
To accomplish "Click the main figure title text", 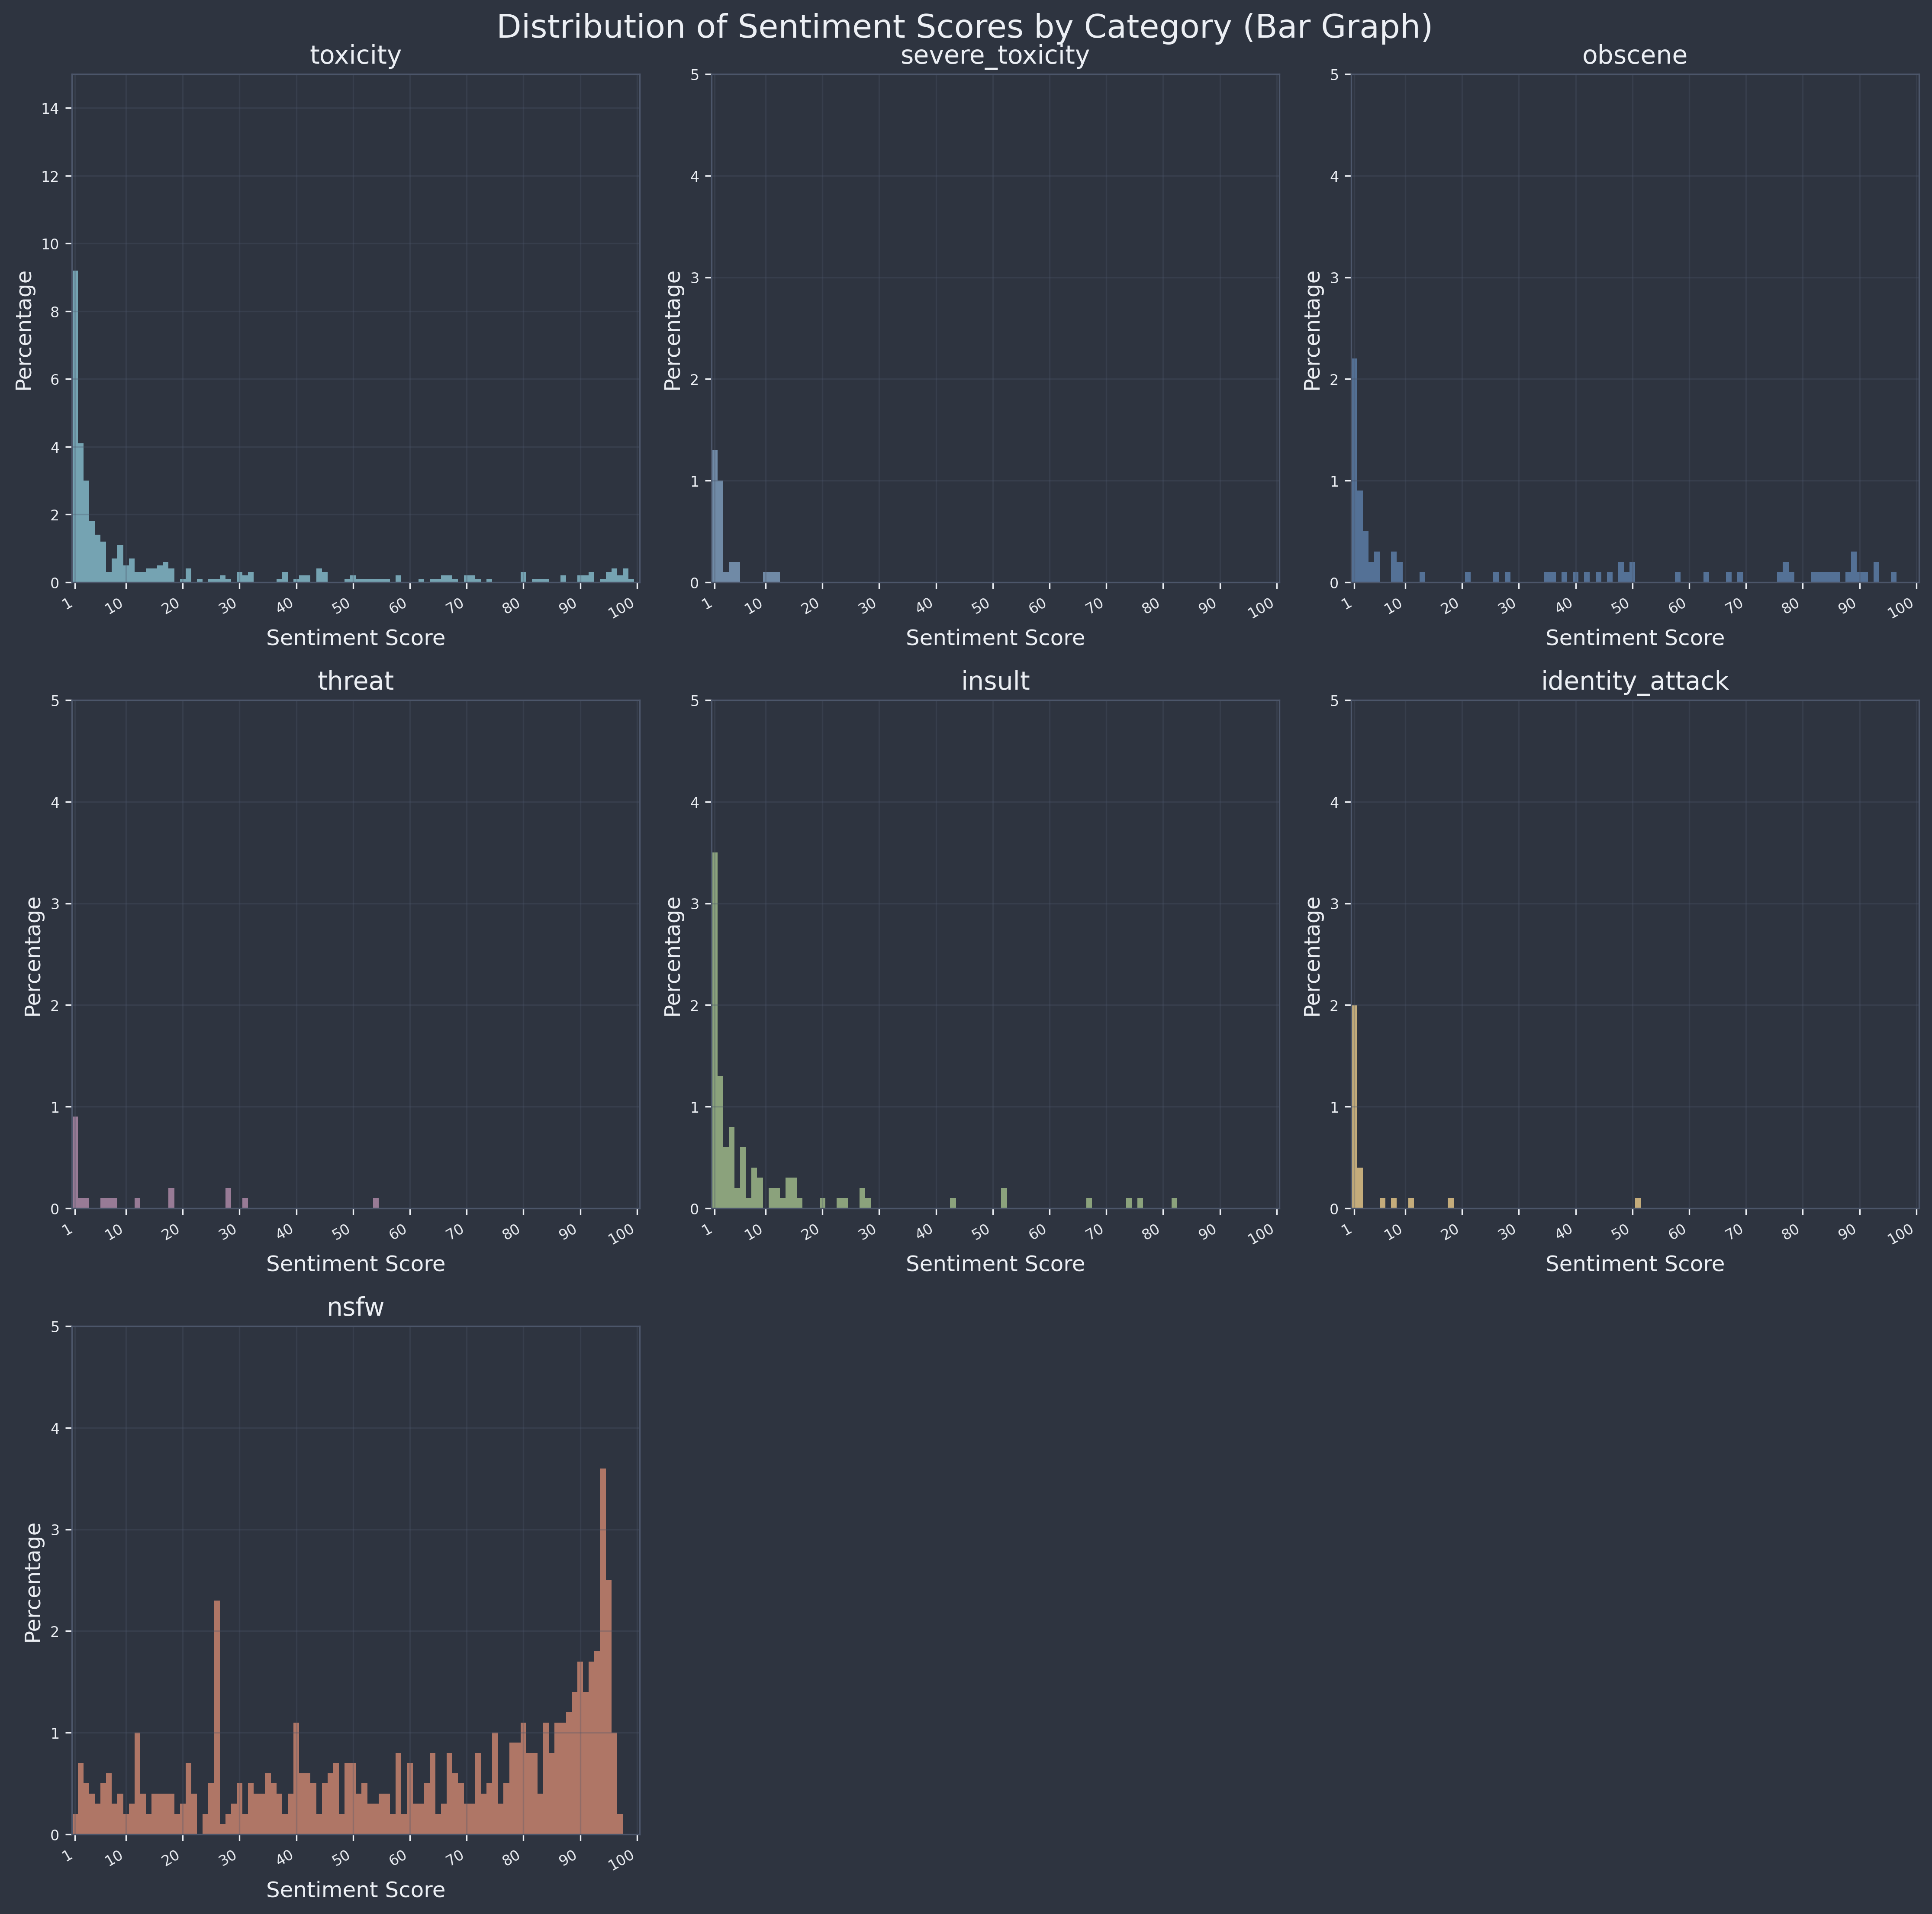I will coord(965,27).
